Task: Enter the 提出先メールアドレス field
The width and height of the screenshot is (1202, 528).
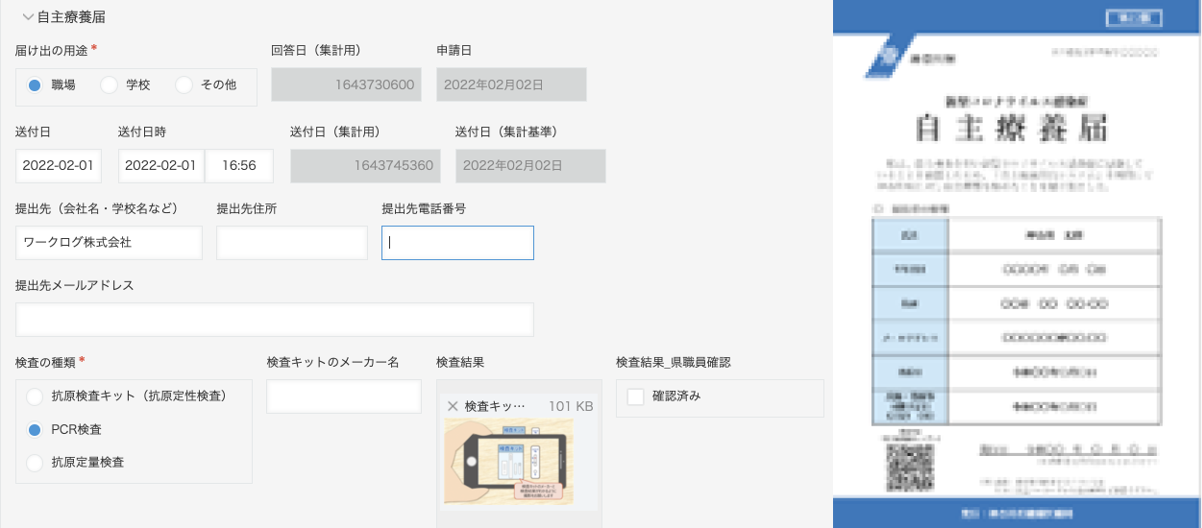Action: click(275, 320)
